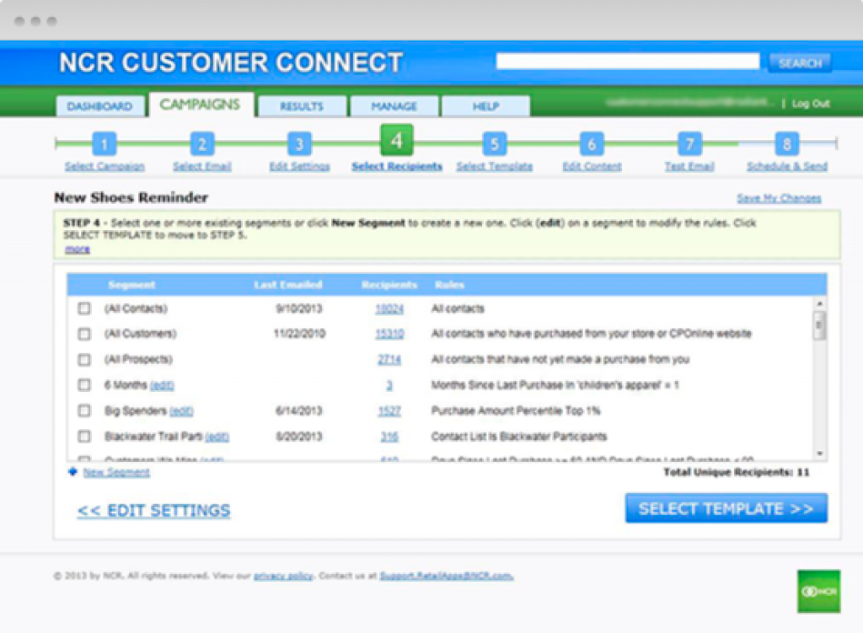
Task: Check the (All Contacts) segment checkbox
Action: click(x=83, y=308)
